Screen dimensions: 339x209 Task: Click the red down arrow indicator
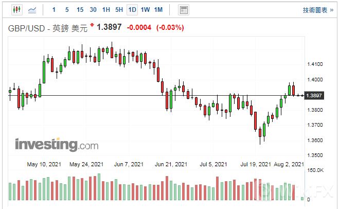[92, 25]
